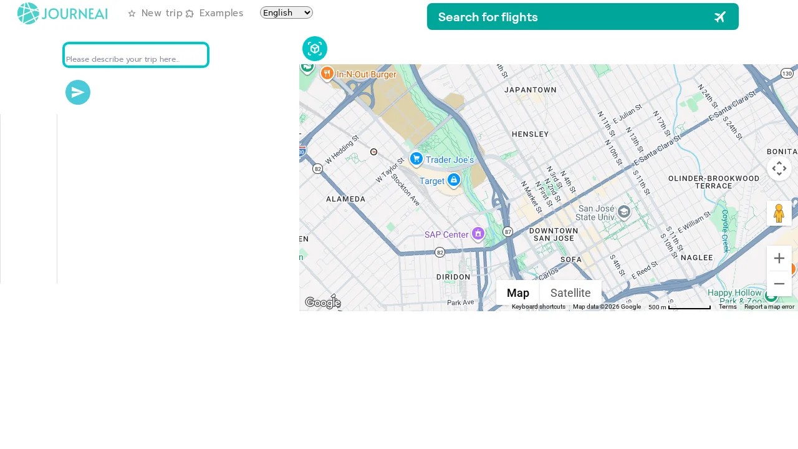The width and height of the screenshot is (798, 449).
Task: Click the OLINDER-BROOKWOOD TERRACE label
Action: tap(714, 182)
